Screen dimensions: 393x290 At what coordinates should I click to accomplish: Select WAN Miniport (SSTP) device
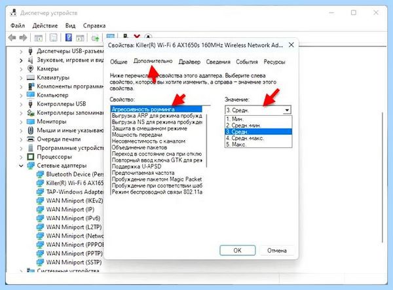[x=74, y=263]
